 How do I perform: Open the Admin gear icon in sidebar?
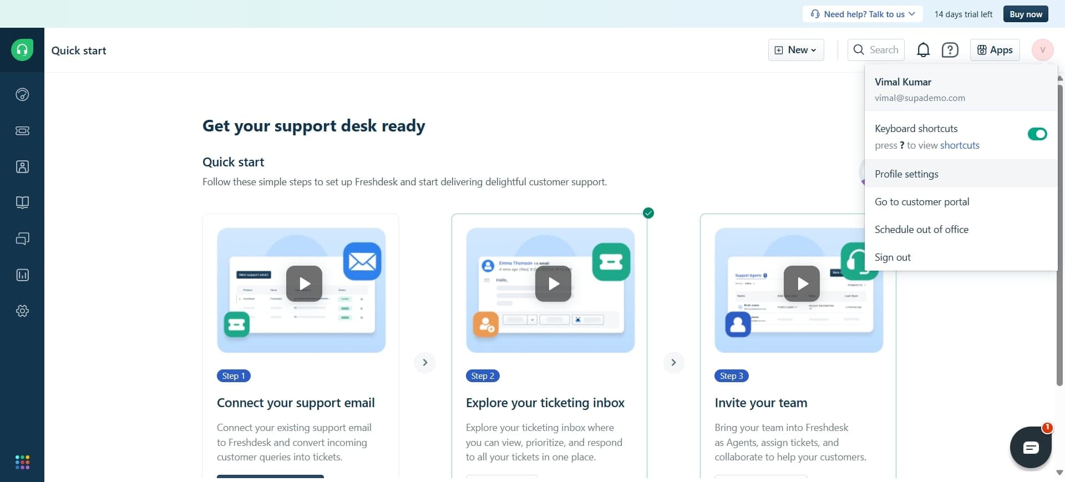click(x=22, y=311)
